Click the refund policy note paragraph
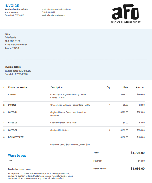This screenshot has height=183, width=152. tap(40, 176)
